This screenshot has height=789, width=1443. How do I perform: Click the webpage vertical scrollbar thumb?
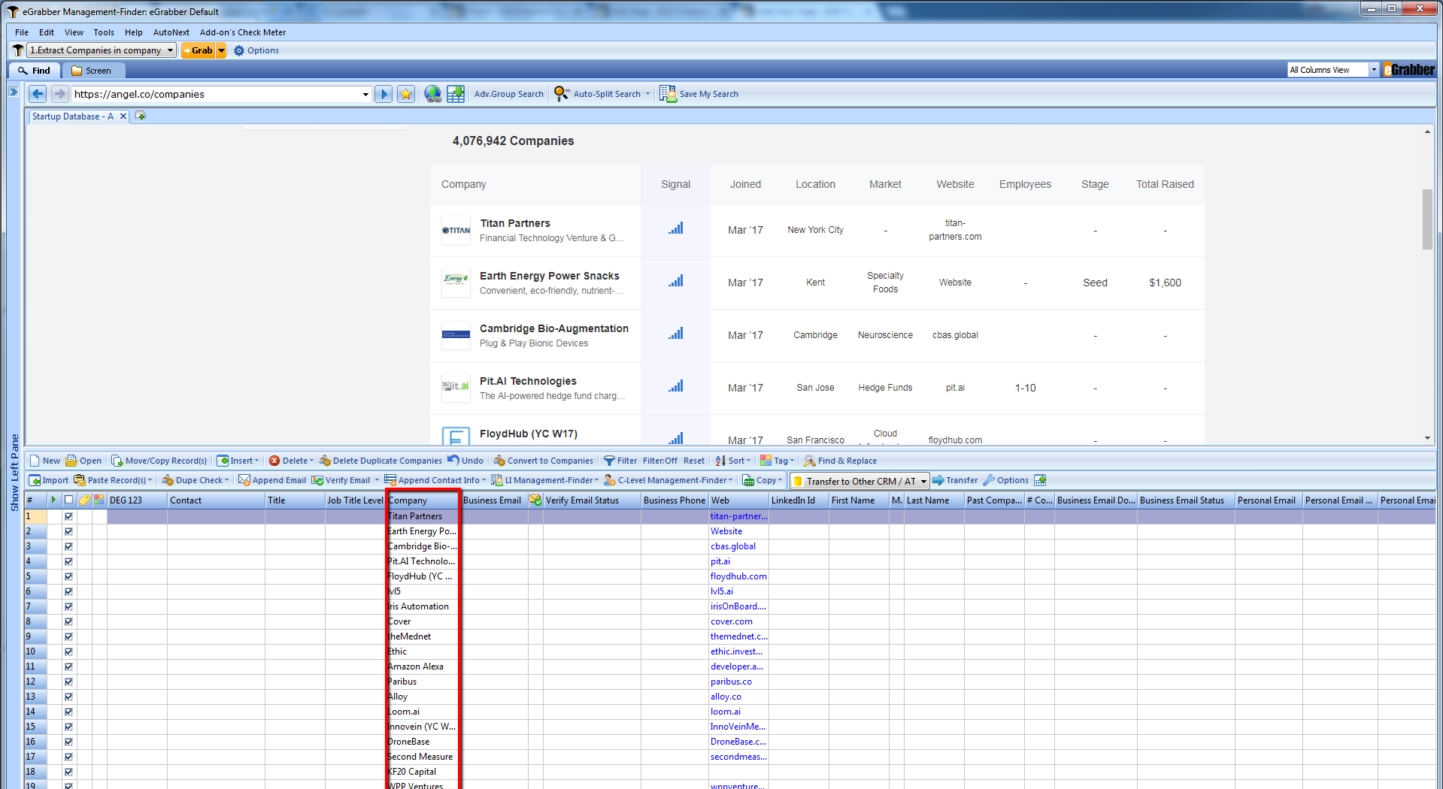coord(1427,219)
